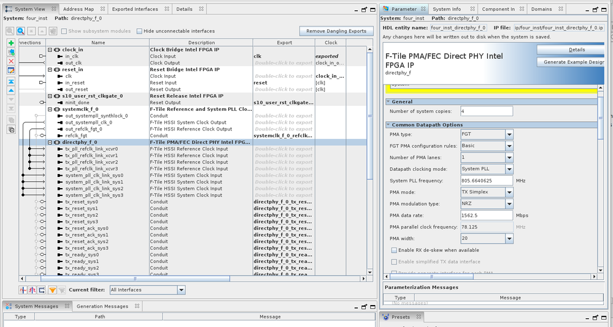Viewport: 613px width, 327px height.
Task: Click the edit component parameters icon
Action: pos(11,70)
